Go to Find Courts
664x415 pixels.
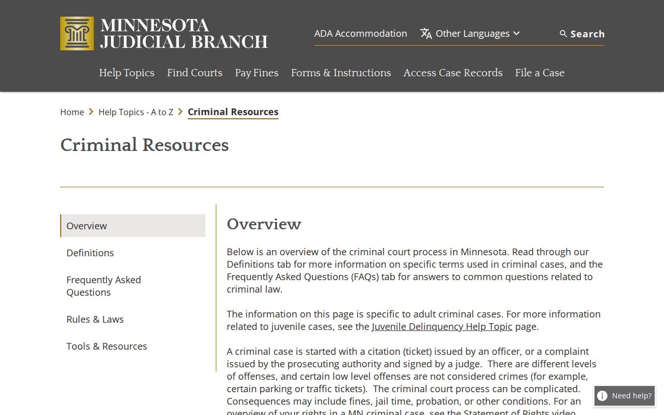pos(195,73)
